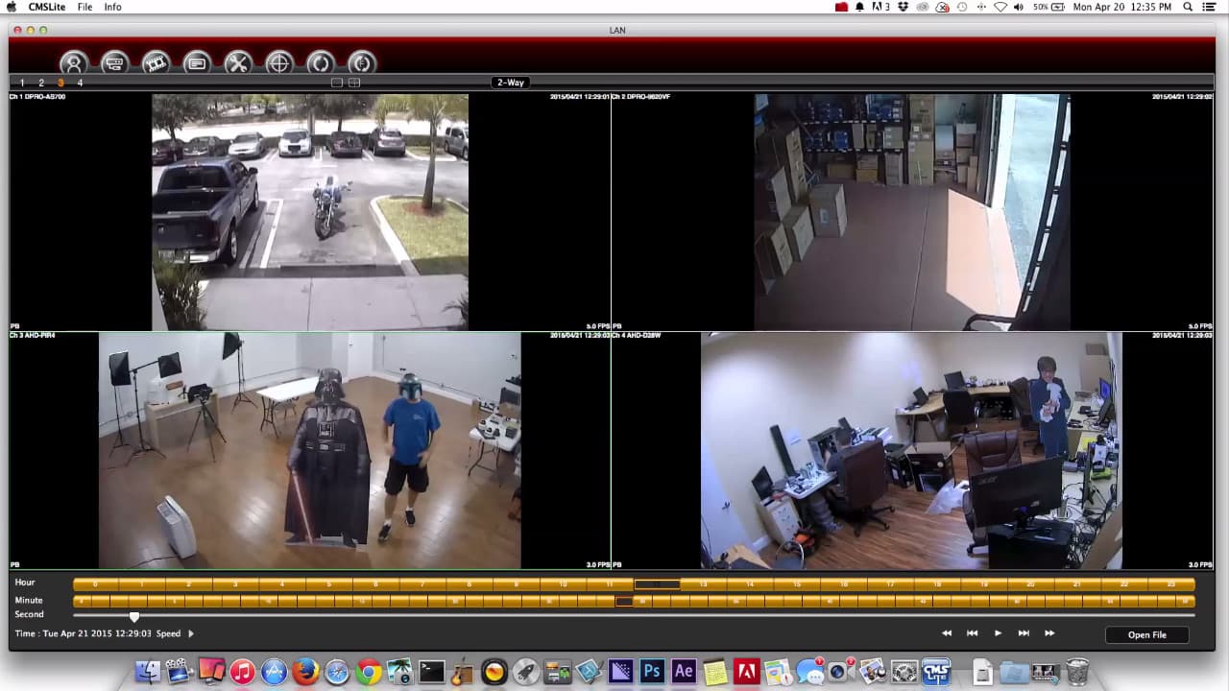Screen dimensions: 1229x691
Task: Select Ch 1 parking lot camera view
Action: pyautogui.click(x=310, y=212)
